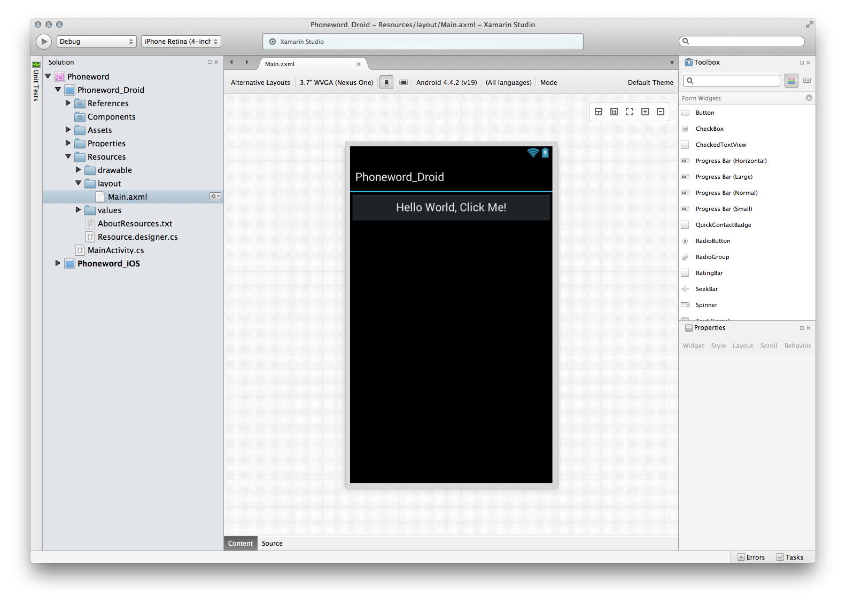Click 1:1 actual size zoom icon

pos(614,112)
